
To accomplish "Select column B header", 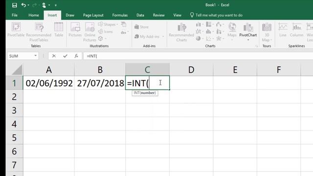I will (x=100, y=69).
